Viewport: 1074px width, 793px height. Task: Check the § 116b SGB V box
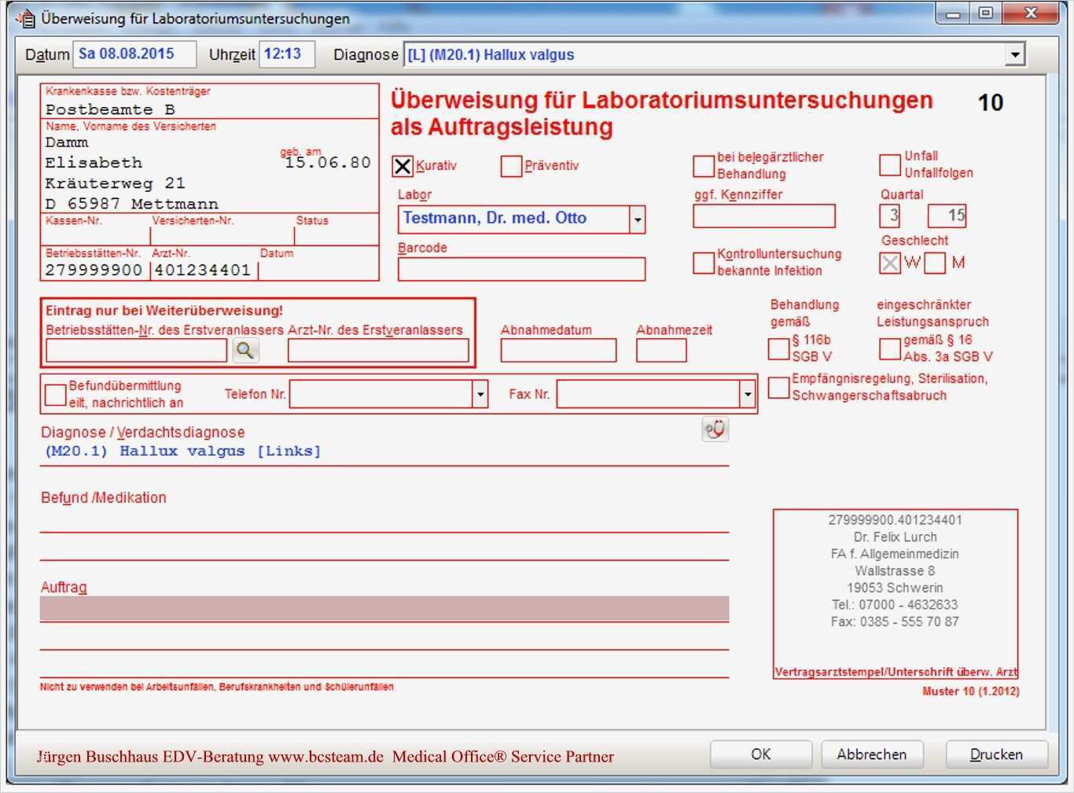[x=778, y=349]
